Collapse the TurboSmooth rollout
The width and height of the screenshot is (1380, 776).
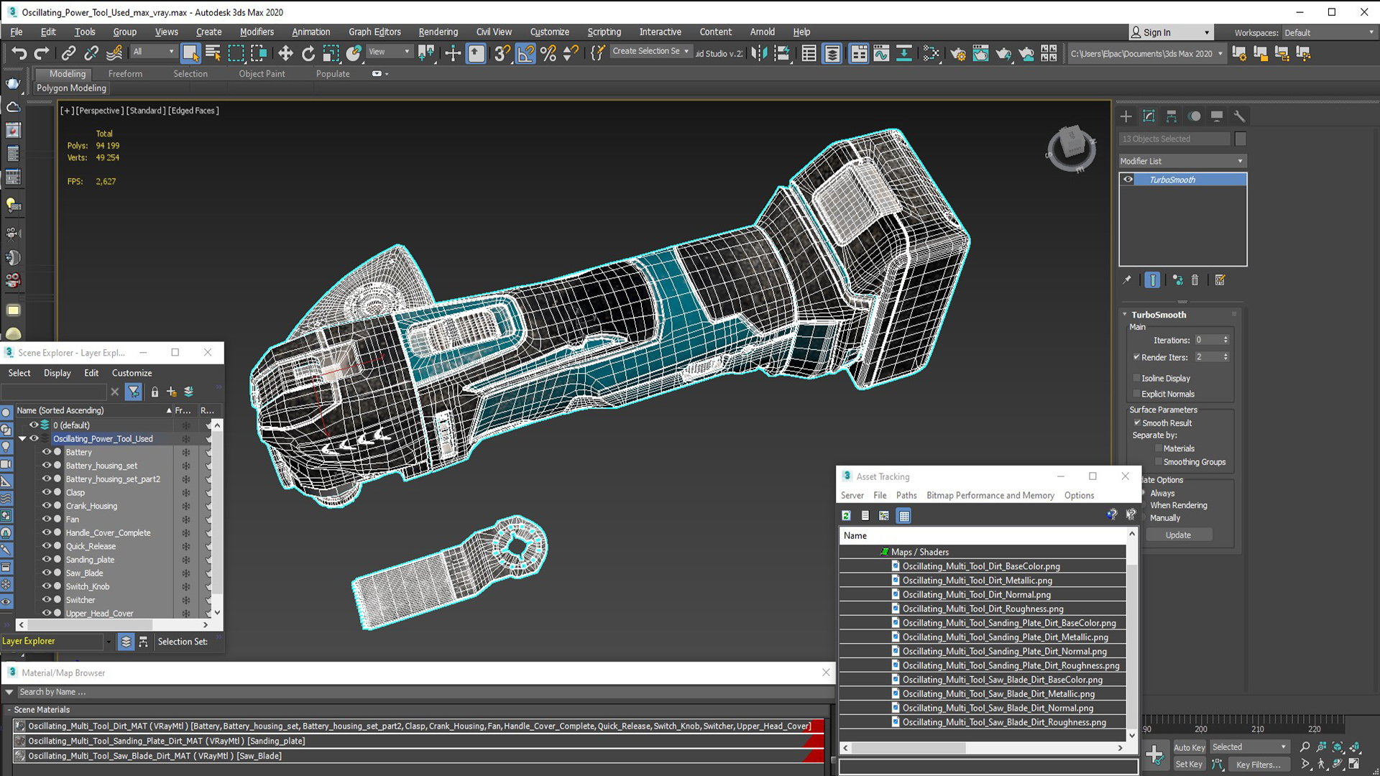coord(1125,315)
